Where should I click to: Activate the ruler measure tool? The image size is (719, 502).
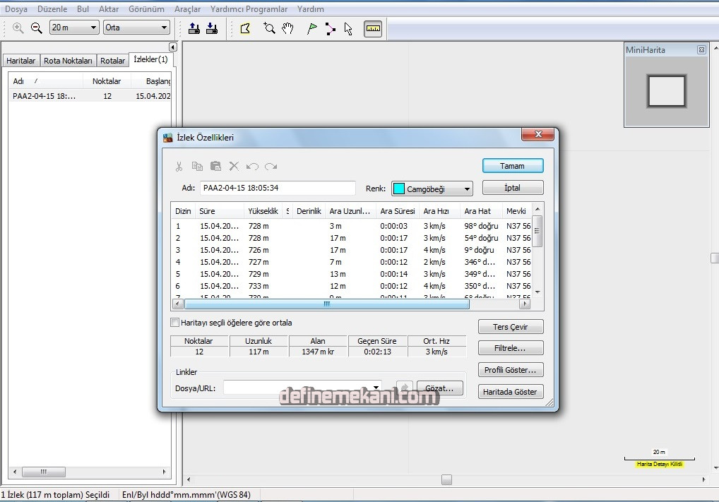pyautogui.click(x=372, y=28)
